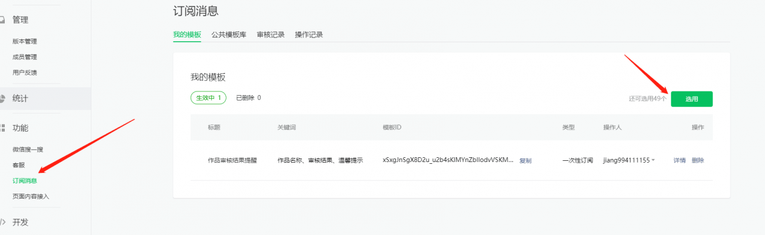This screenshot has height=235, width=765.
Task: Click the green 选用 button
Action: pos(691,99)
